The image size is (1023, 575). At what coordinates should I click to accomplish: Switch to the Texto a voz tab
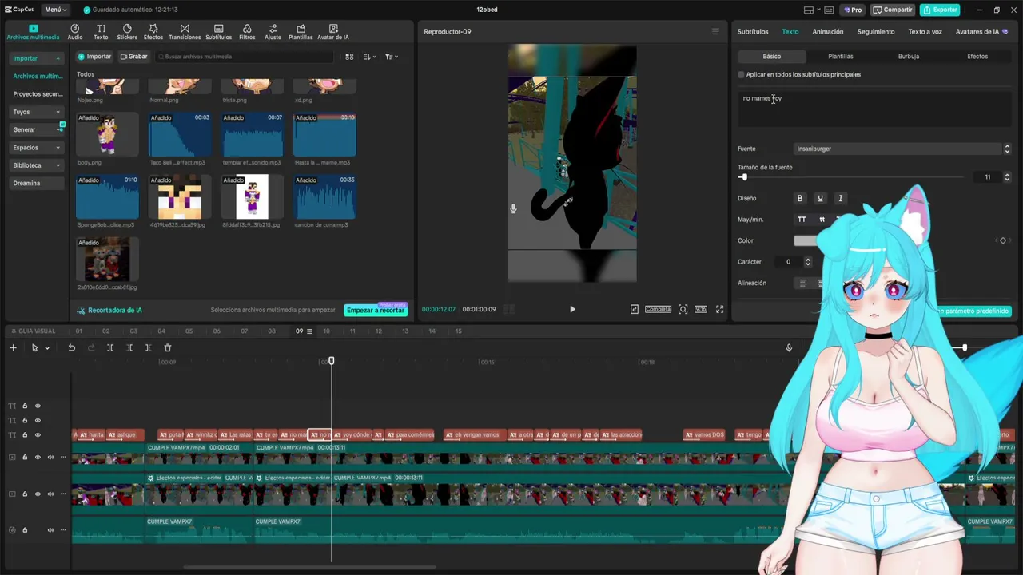pos(925,32)
